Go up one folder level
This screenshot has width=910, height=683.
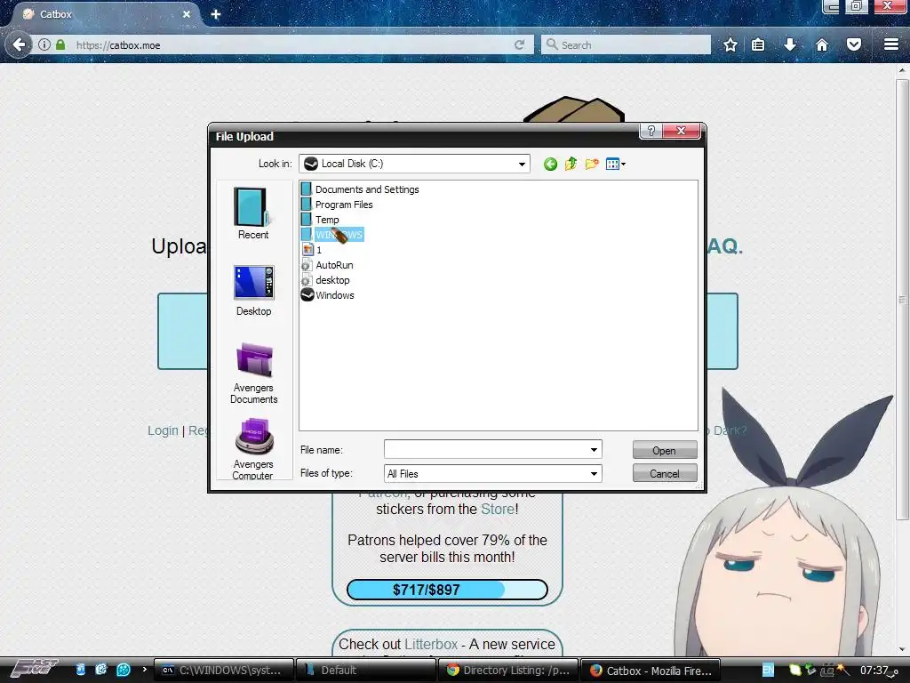(571, 165)
